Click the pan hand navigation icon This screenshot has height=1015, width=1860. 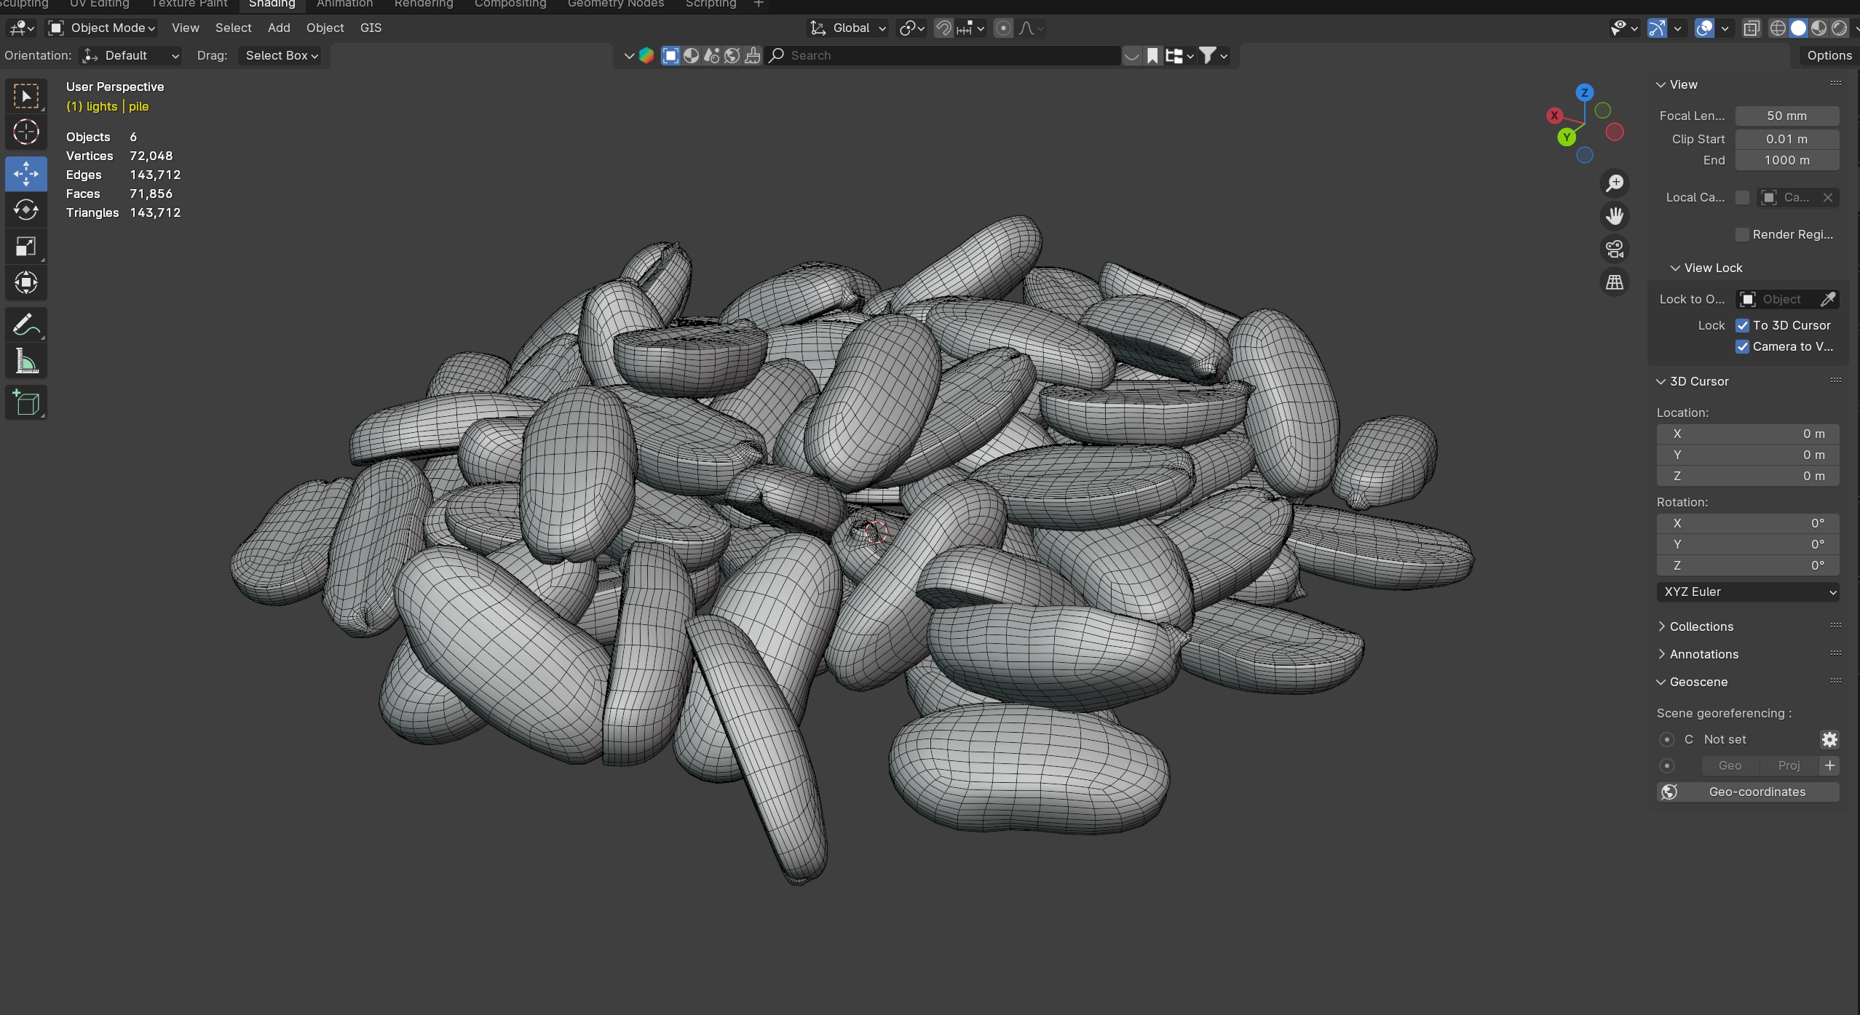pos(1615,216)
